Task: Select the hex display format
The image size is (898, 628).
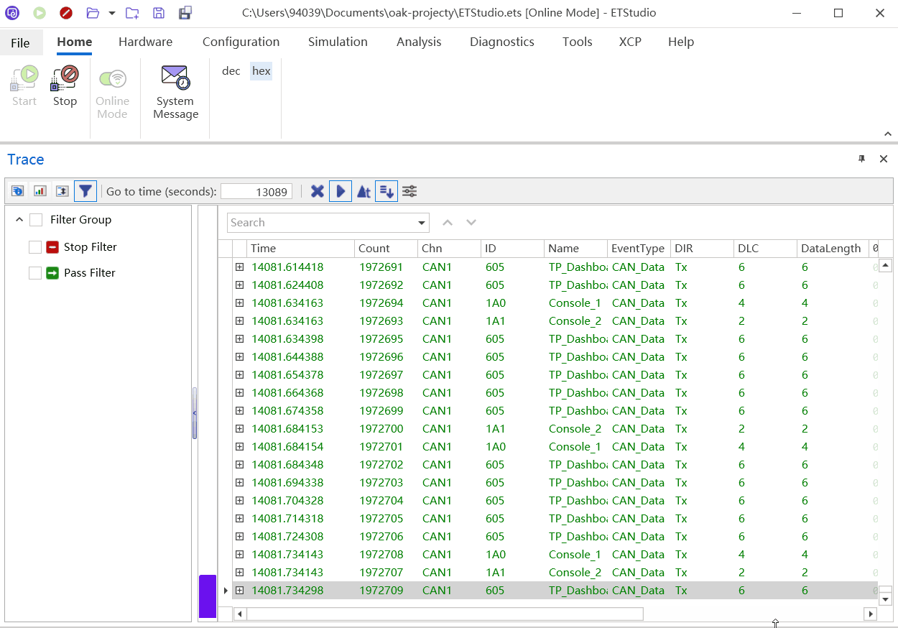Action: (261, 70)
